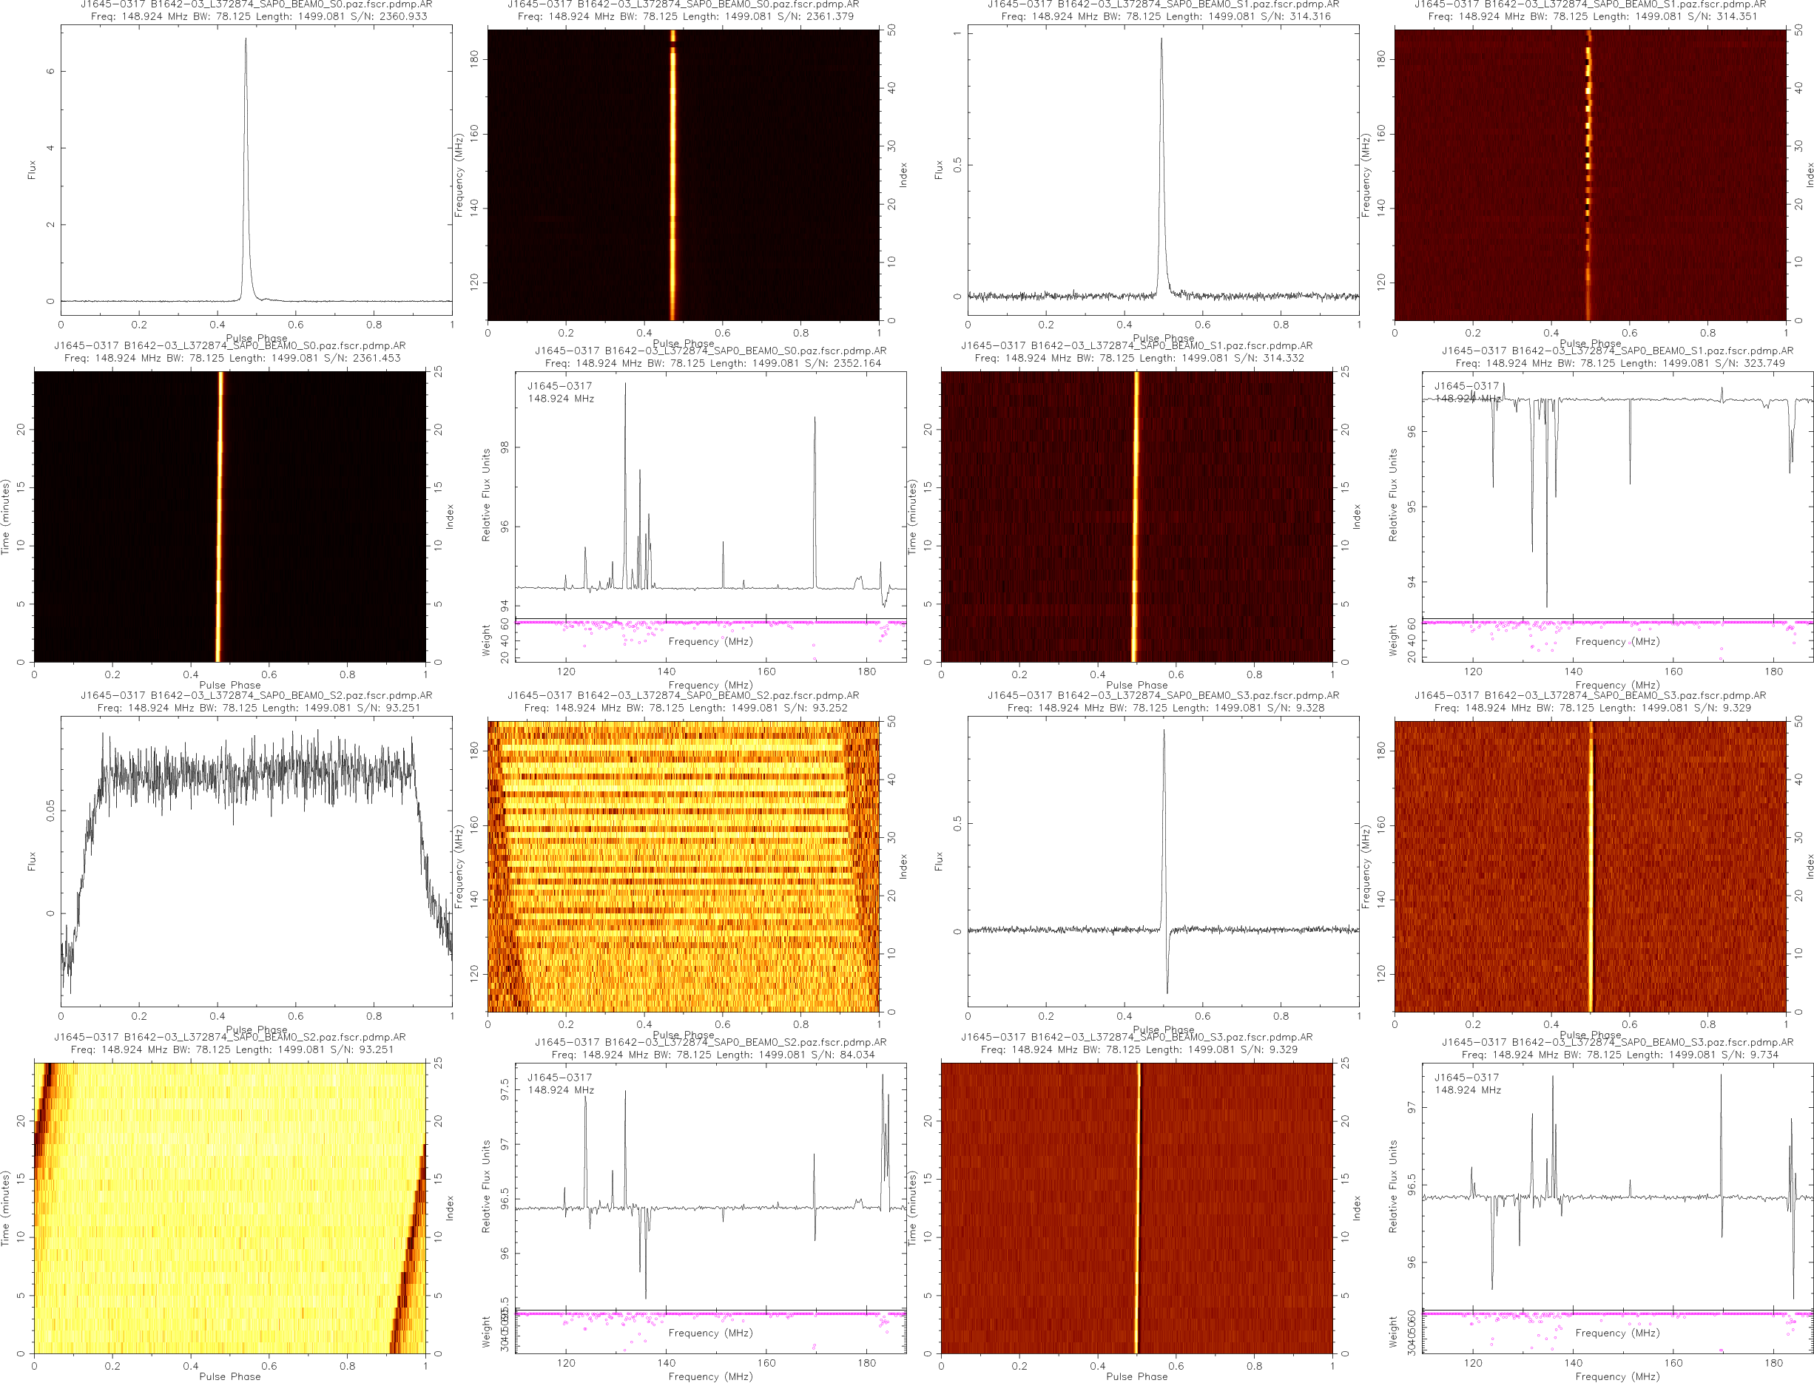Click the S0 profile title with S/N 2360.933
The height and width of the screenshot is (1383, 1814).
[258, 16]
